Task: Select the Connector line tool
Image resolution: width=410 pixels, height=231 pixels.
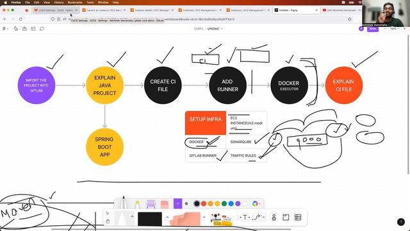Action: click(257, 217)
